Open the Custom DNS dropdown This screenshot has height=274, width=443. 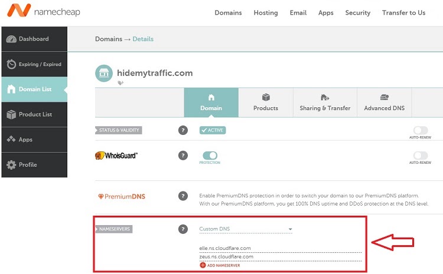(246, 229)
